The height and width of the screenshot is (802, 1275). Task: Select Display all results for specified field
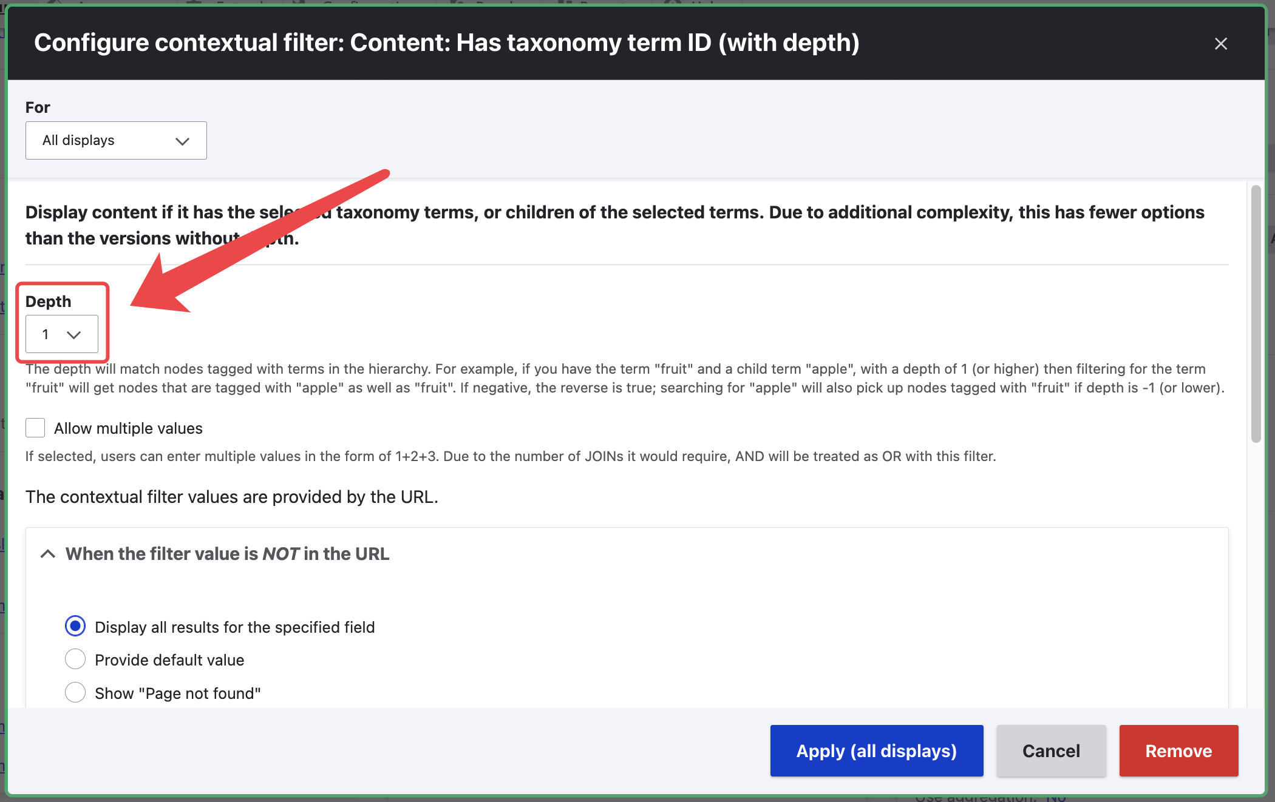[x=75, y=626]
